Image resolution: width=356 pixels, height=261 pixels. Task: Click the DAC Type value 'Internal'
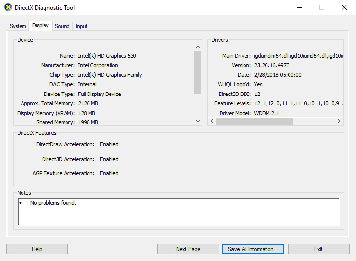tap(87, 84)
